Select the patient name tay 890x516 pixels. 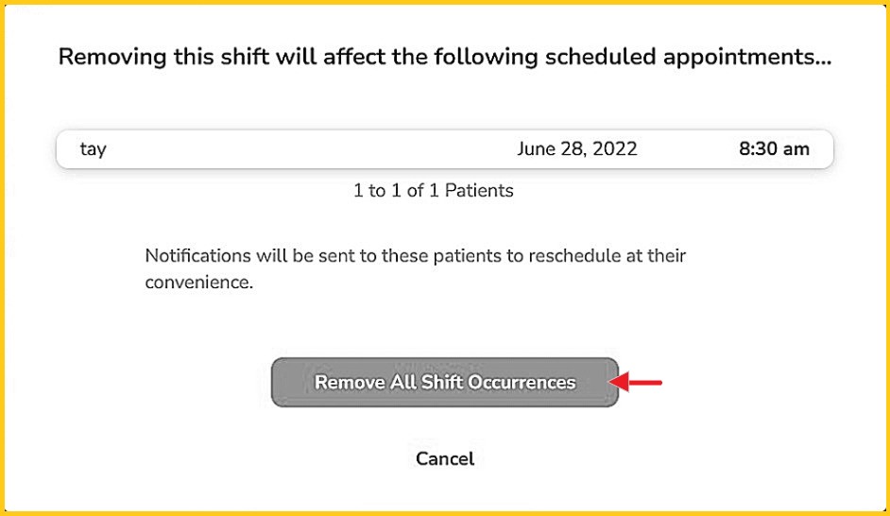[93, 149]
